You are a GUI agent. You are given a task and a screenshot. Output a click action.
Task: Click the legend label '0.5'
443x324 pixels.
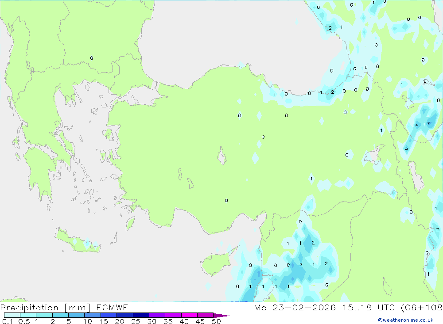[24, 321]
